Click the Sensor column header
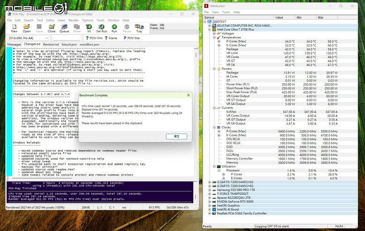The height and width of the screenshot is (231, 365). [238, 17]
